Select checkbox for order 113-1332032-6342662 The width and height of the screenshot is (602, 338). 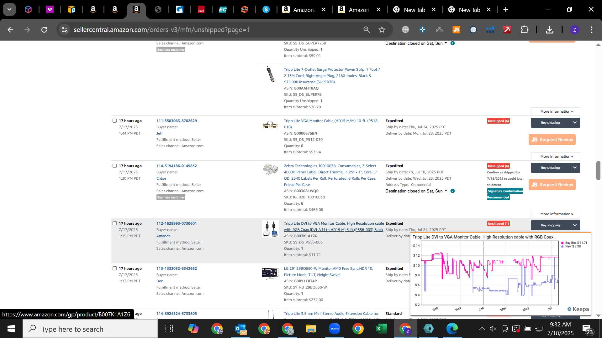coord(114,269)
